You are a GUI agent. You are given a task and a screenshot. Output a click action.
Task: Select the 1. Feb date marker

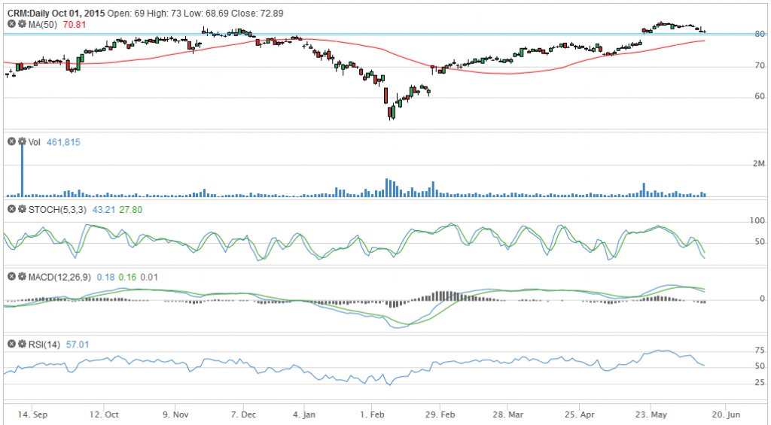[372, 414]
